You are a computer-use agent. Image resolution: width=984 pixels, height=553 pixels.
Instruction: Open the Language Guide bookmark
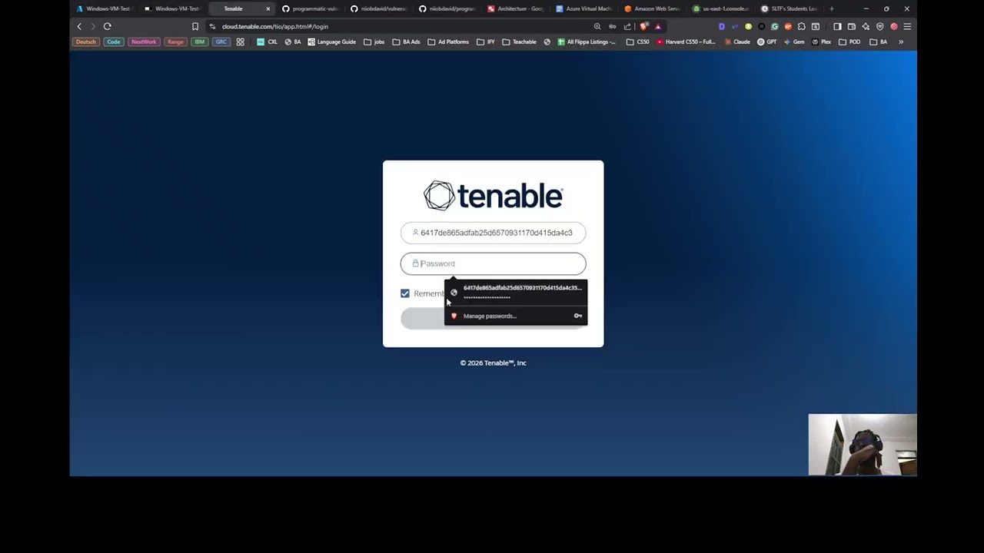pos(332,41)
